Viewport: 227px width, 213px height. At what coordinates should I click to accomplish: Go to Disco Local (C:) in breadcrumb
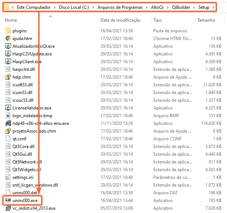74,7
